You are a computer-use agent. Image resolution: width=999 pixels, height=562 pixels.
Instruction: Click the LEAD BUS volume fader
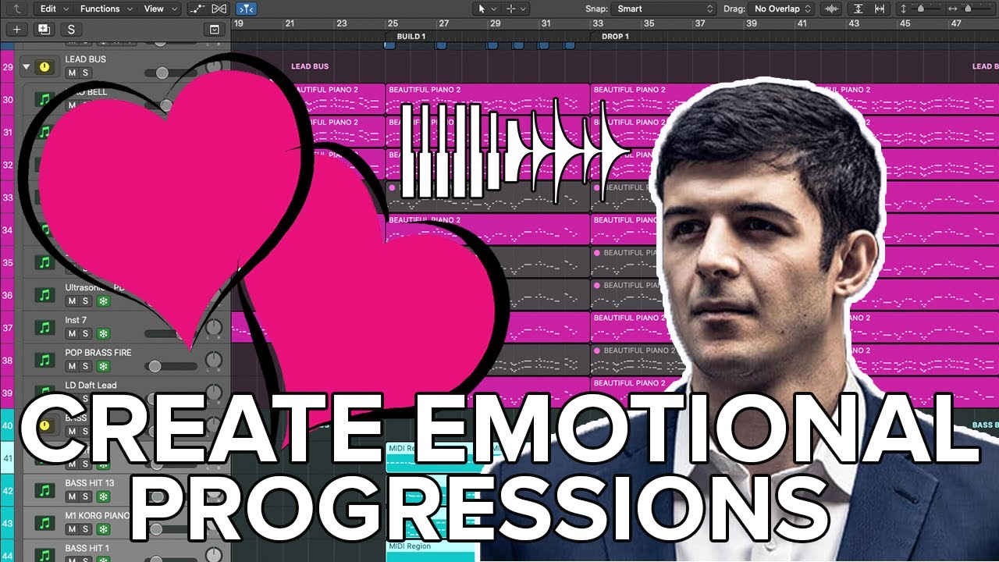tap(162, 73)
